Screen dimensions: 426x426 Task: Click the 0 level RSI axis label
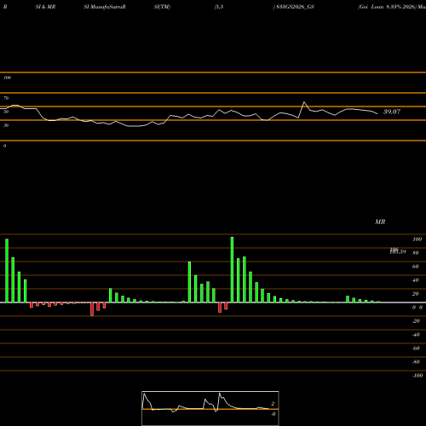tap(4, 146)
